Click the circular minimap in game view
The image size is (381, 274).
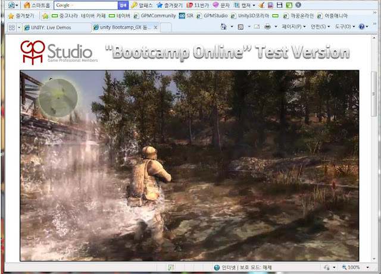(x=58, y=98)
